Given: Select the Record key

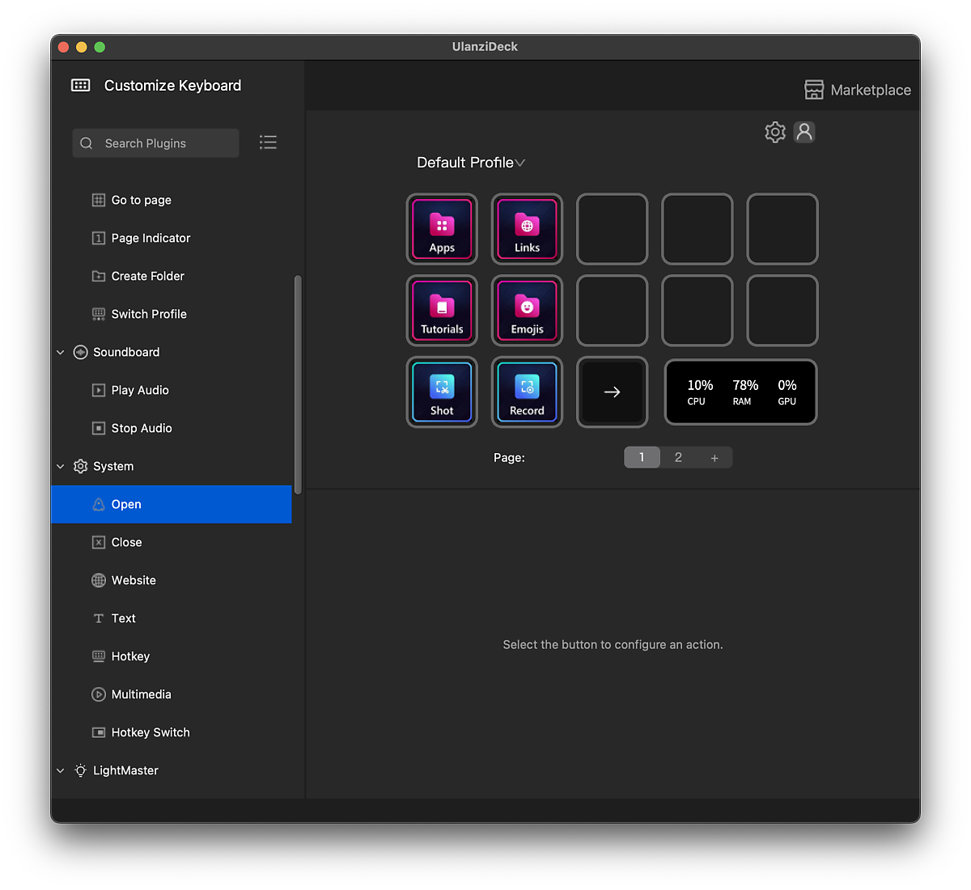Looking at the screenshot, I should coord(527,392).
